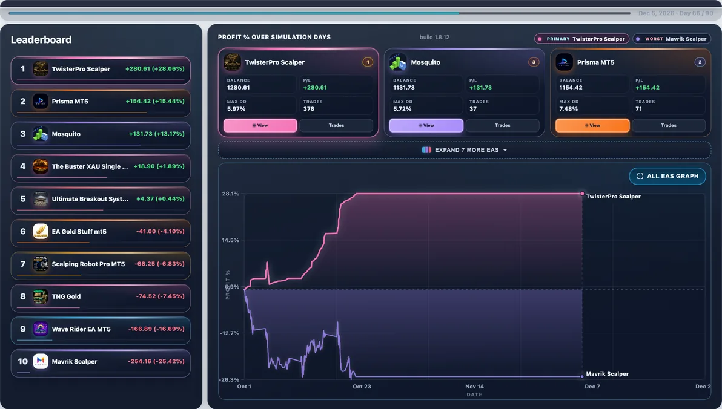This screenshot has width=722, height=409.
Task: Click the TwisterPro Scalper chart line label
Action: (x=614, y=197)
